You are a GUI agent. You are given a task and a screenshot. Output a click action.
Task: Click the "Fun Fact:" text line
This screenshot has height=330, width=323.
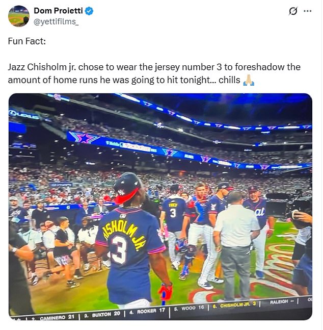(x=27, y=41)
